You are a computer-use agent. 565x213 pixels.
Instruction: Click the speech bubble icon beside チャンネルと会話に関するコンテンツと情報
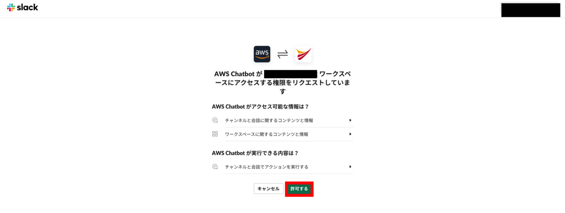(x=215, y=120)
